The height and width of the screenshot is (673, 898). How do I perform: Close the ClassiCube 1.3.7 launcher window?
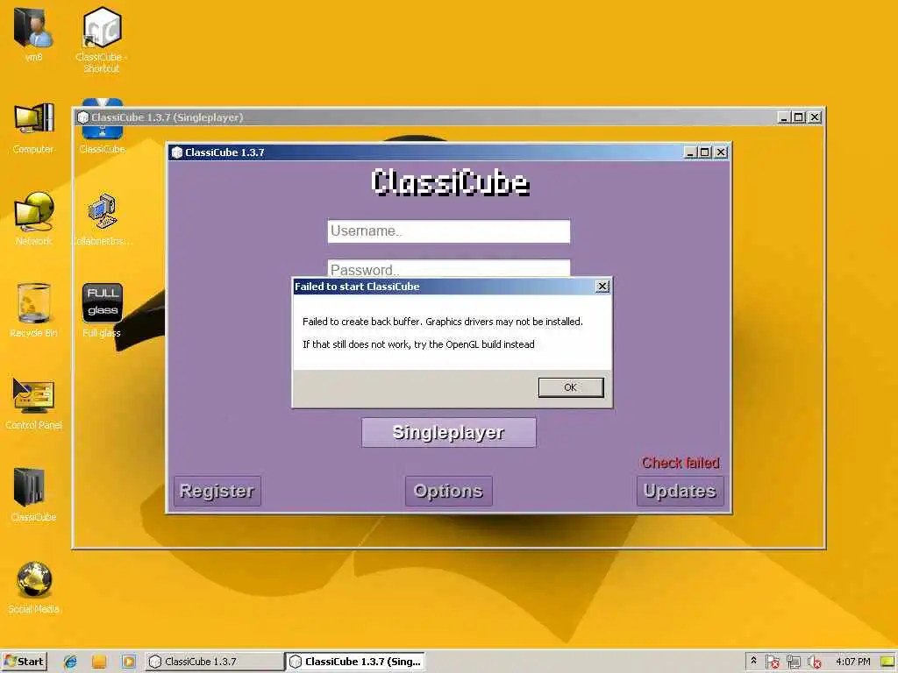tap(721, 152)
